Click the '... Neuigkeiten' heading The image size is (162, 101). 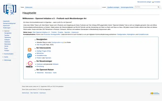pyautogui.click(x=41, y=39)
